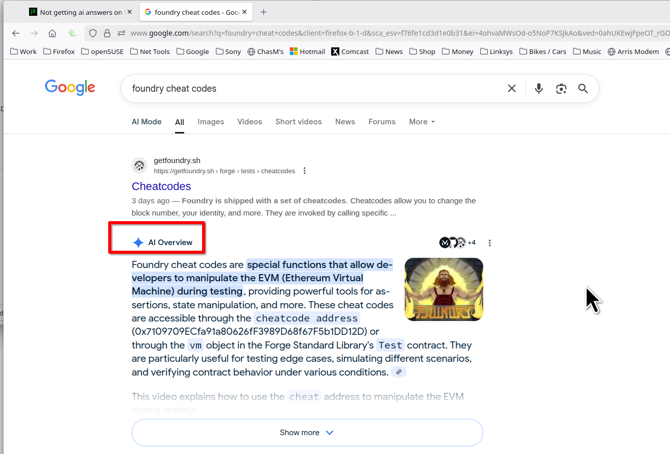The image size is (670, 454).
Task: Click the AI Overview source icons +4
Action: [x=457, y=243]
